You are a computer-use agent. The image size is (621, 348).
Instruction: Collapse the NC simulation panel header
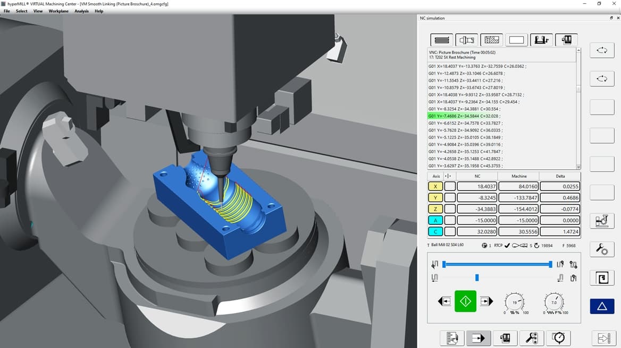tap(611, 18)
